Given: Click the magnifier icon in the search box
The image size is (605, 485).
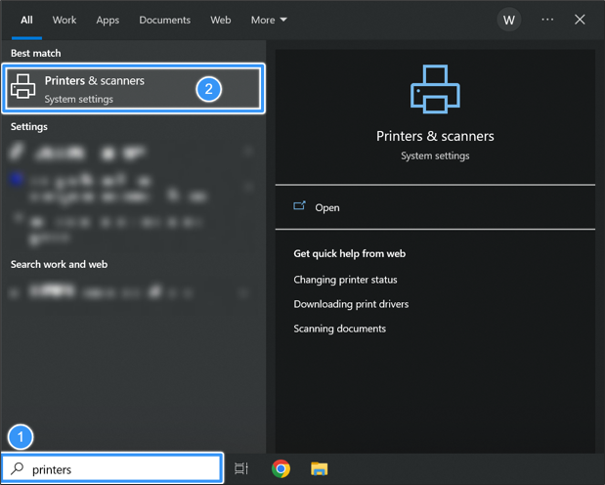Looking at the screenshot, I should coord(18,469).
